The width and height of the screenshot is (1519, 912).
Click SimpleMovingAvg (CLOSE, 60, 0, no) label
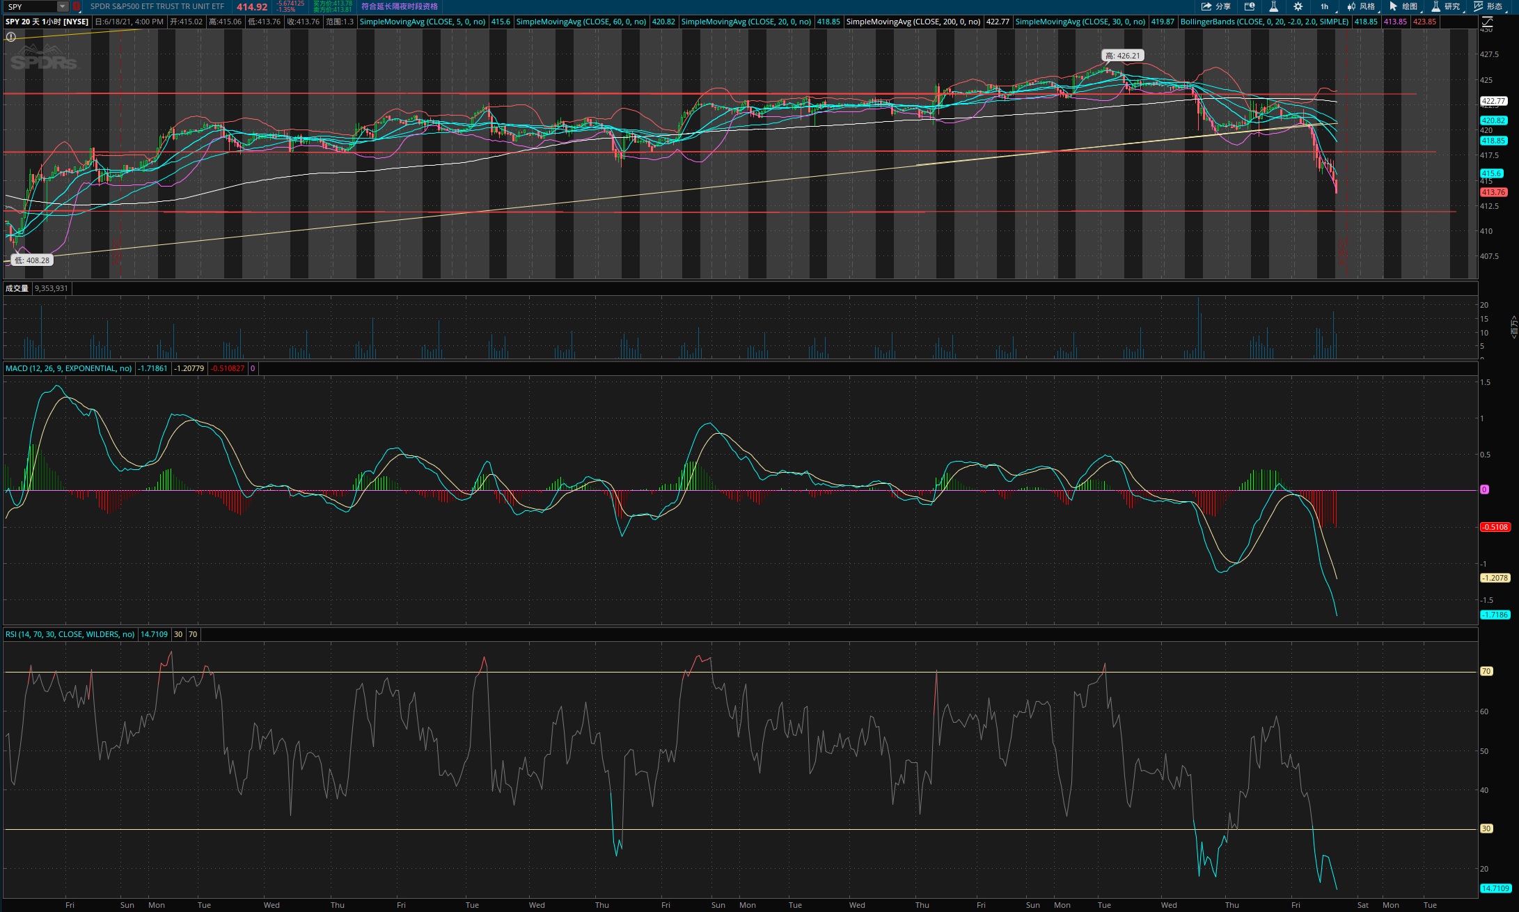[581, 22]
